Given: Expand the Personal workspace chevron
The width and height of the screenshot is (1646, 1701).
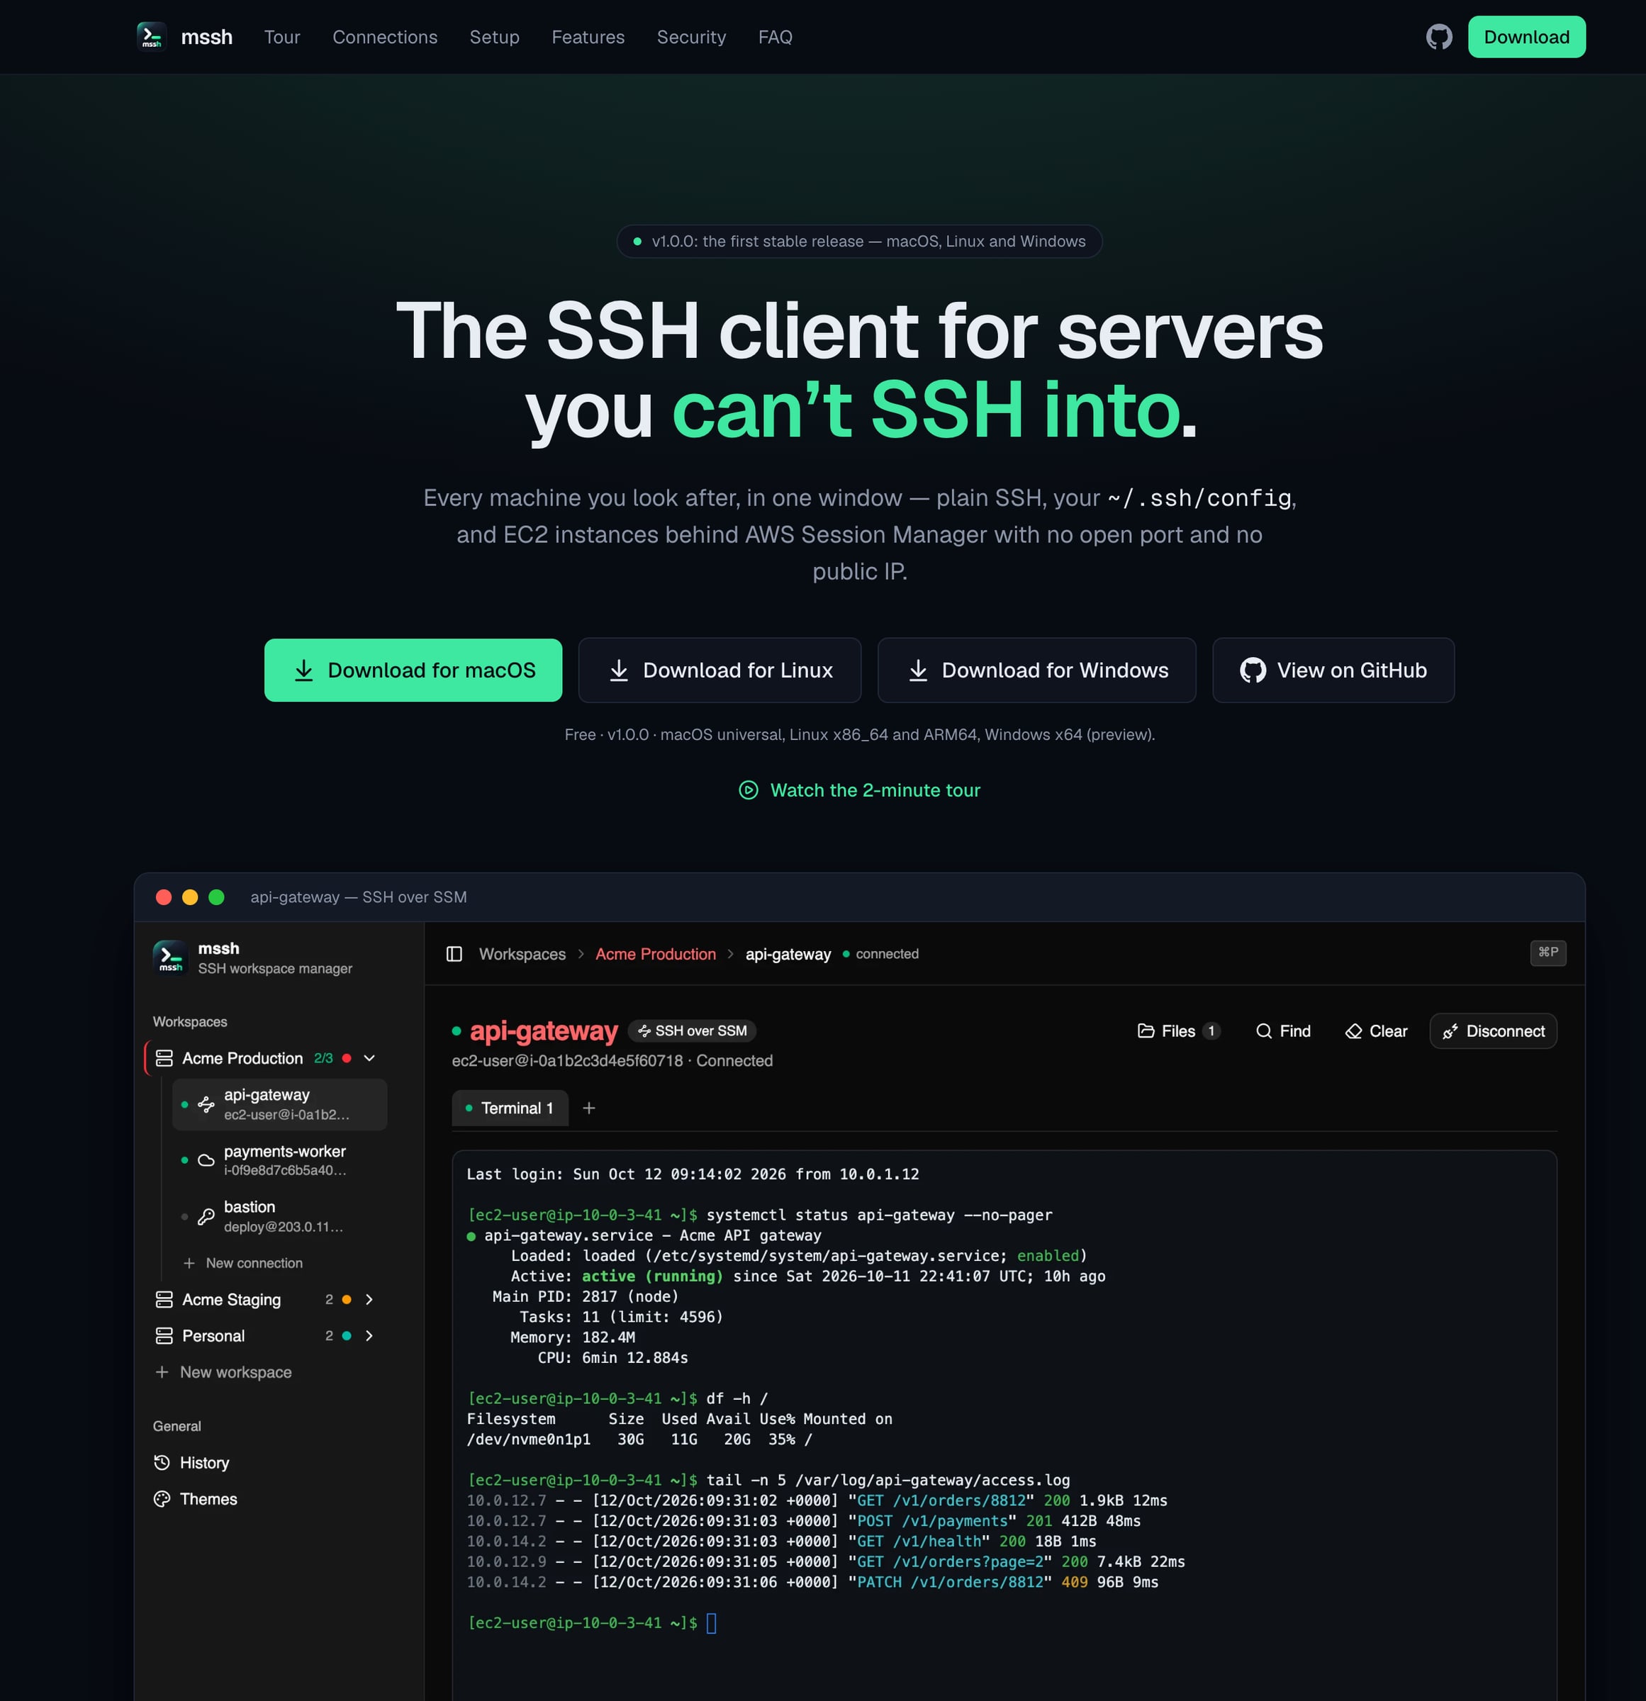Looking at the screenshot, I should 369,1335.
